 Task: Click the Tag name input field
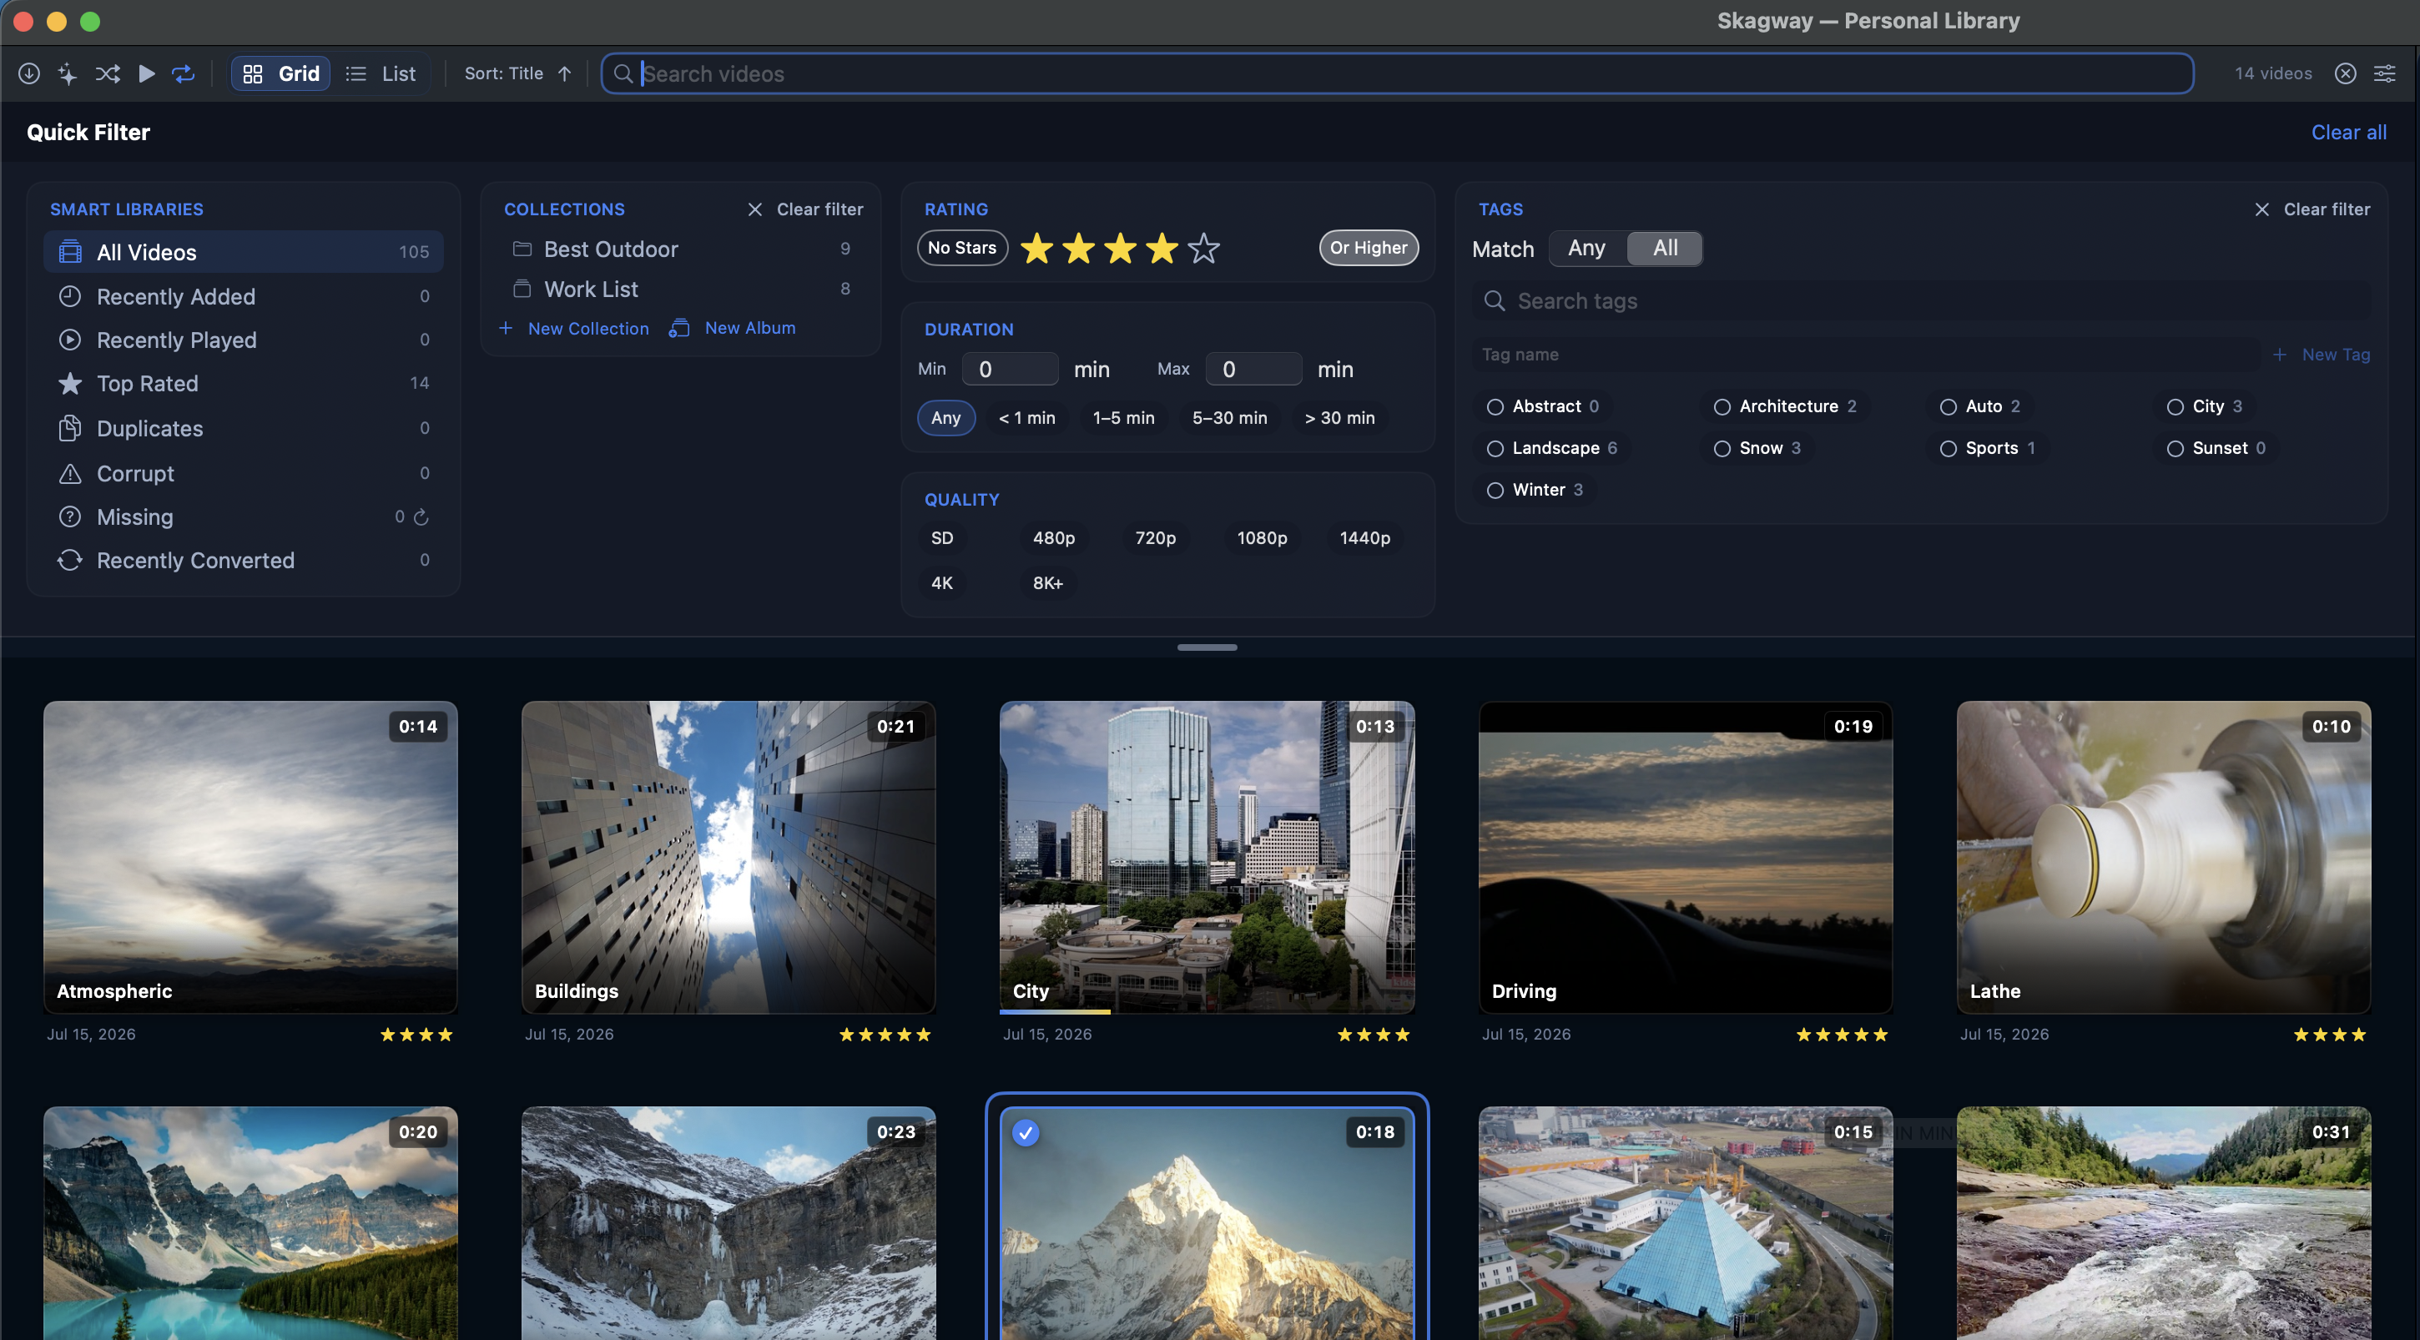click(1867, 354)
